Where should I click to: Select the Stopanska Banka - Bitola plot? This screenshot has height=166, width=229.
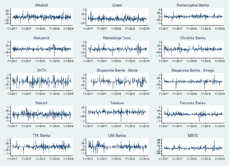click(x=117, y=82)
